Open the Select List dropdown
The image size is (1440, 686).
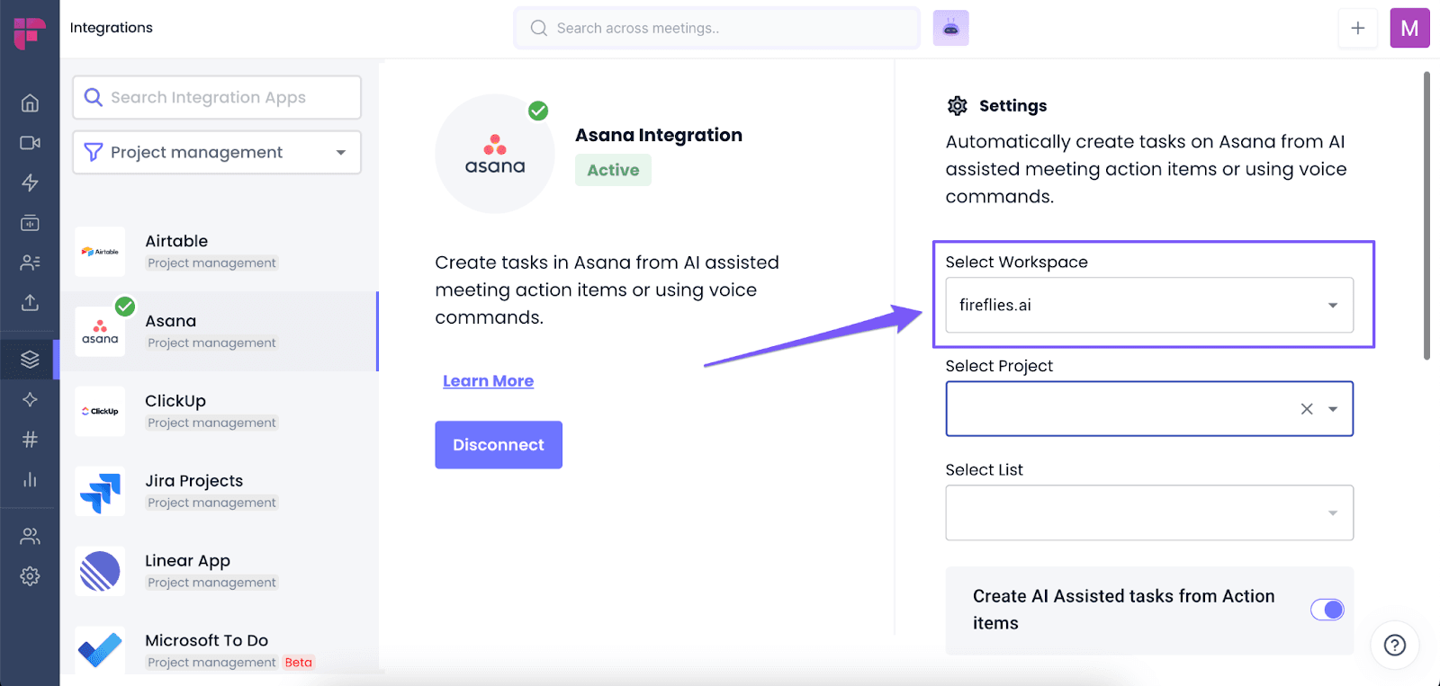(1149, 513)
